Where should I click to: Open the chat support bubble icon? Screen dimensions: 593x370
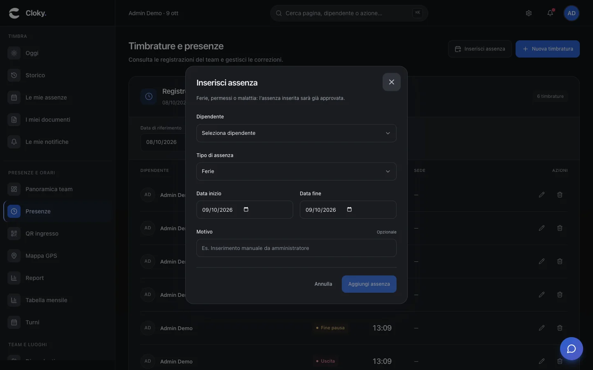click(572, 349)
